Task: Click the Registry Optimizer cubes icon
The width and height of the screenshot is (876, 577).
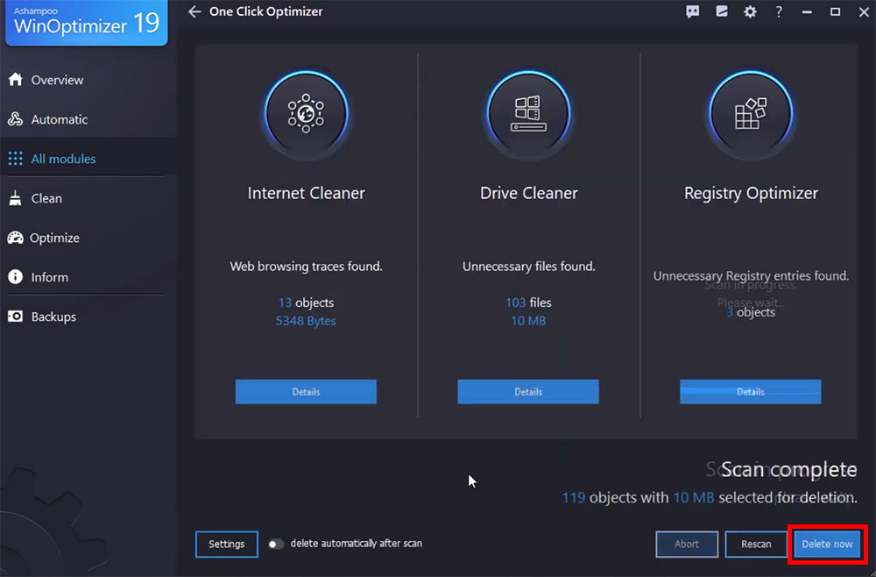Action: pyautogui.click(x=751, y=113)
